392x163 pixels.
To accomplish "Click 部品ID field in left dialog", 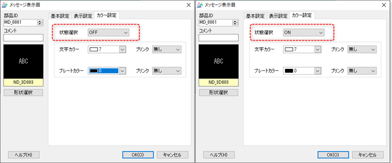I will [20, 23].
